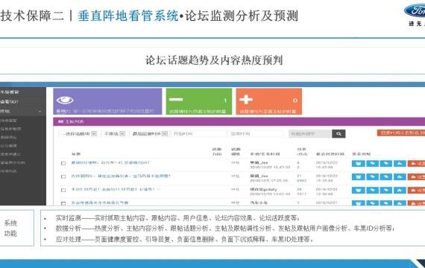This screenshot has width=425, height=268.
Task: Click the tag icon beside the up-arrow icon, 21-replies row
Action: pos(386,176)
